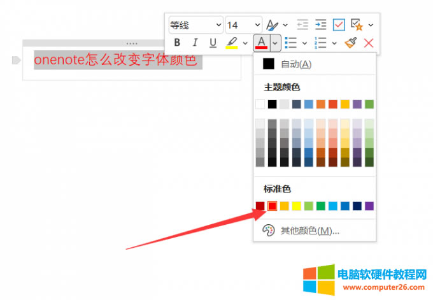Toggle underline formatting

point(213,43)
